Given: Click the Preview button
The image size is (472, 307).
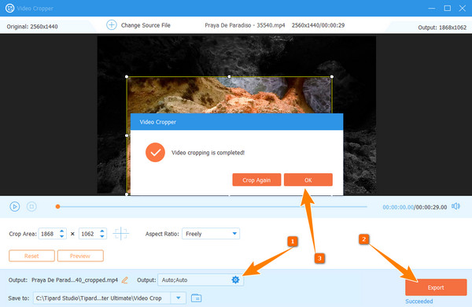Looking at the screenshot, I should coord(80,256).
